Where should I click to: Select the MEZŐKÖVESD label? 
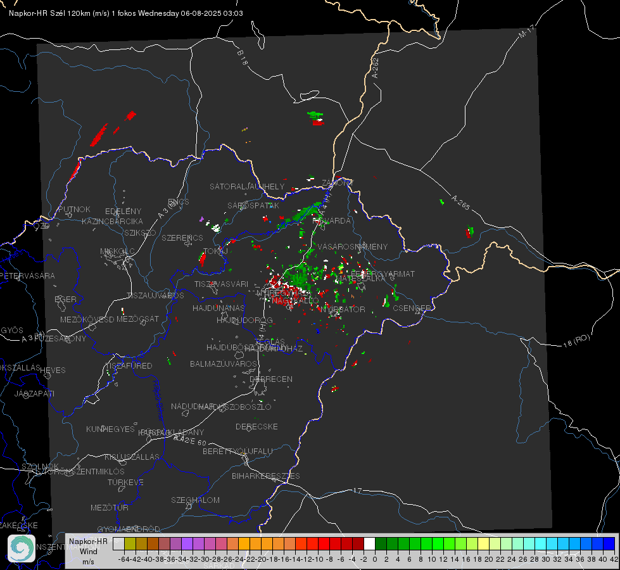pos(87,319)
